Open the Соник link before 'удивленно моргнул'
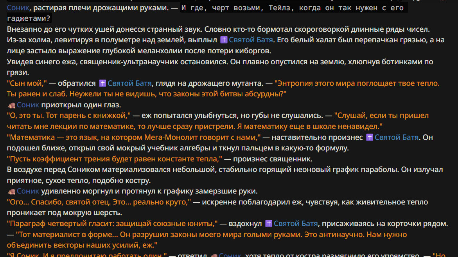The width and height of the screenshot is (458, 257). [28, 191]
